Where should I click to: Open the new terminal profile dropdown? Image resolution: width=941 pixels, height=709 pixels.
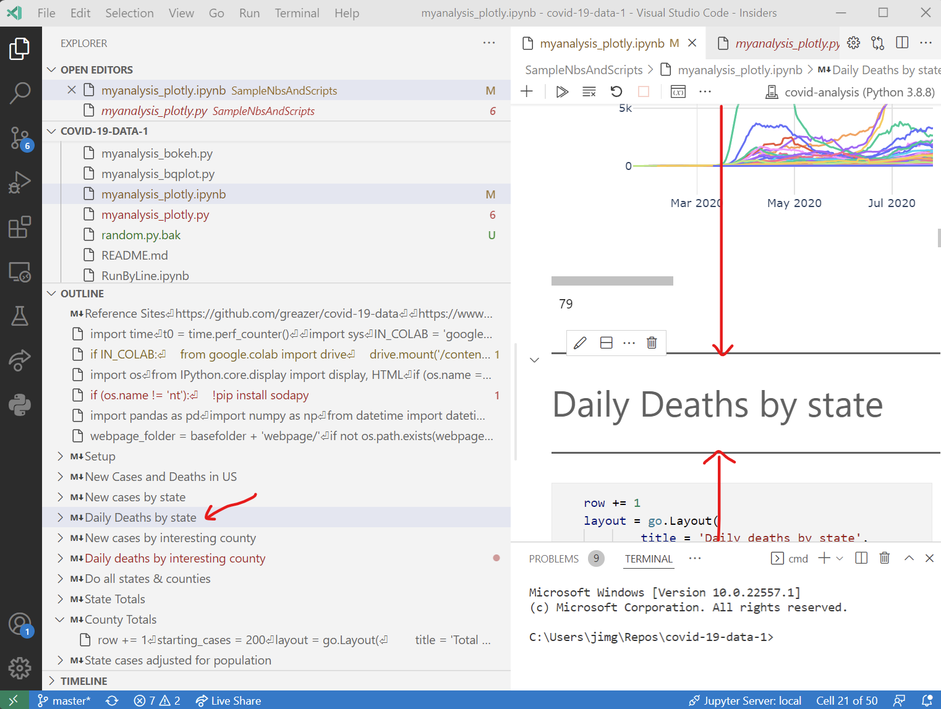[x=840, y=558]
